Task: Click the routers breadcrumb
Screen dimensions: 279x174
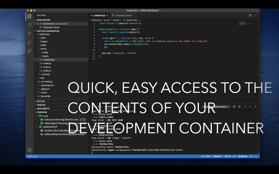Action: (x=116, y=20)
